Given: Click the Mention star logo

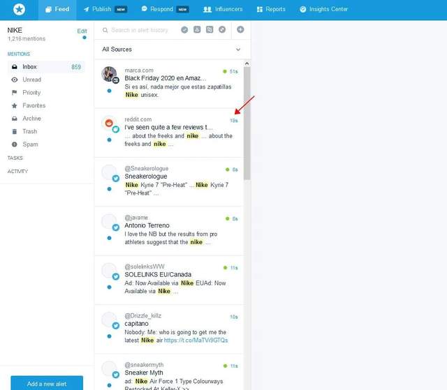Looking at the screenshot, I should tap(19, 9).
